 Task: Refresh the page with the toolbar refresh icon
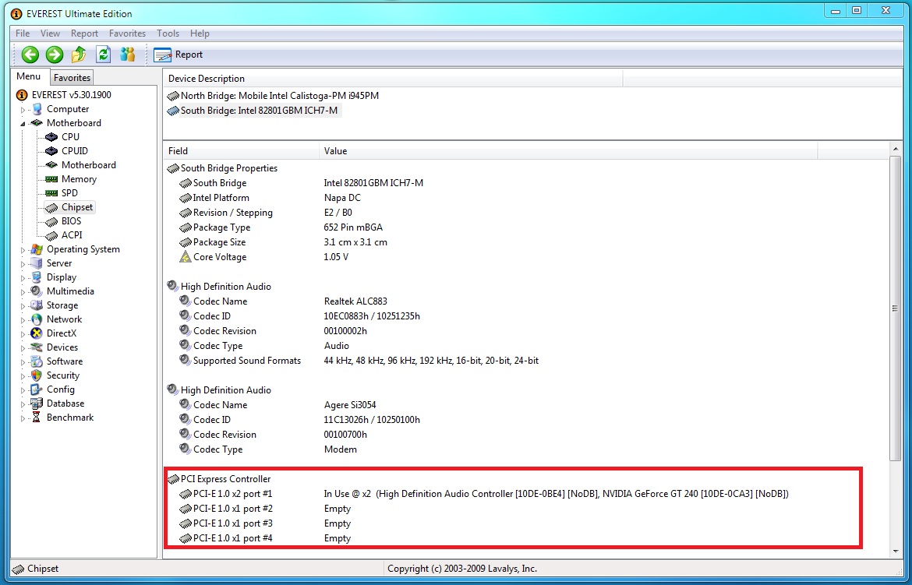point(103,55)
